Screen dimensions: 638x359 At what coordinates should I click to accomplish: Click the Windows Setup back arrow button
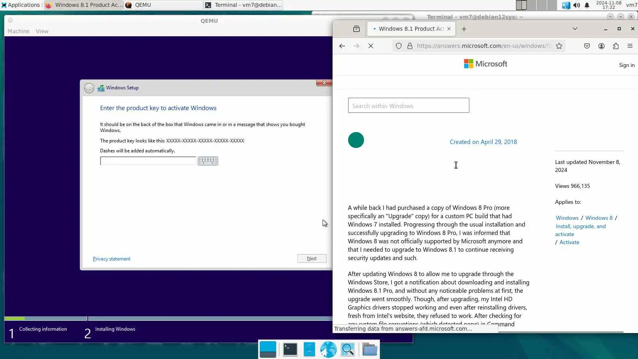(x=89, y=88)
